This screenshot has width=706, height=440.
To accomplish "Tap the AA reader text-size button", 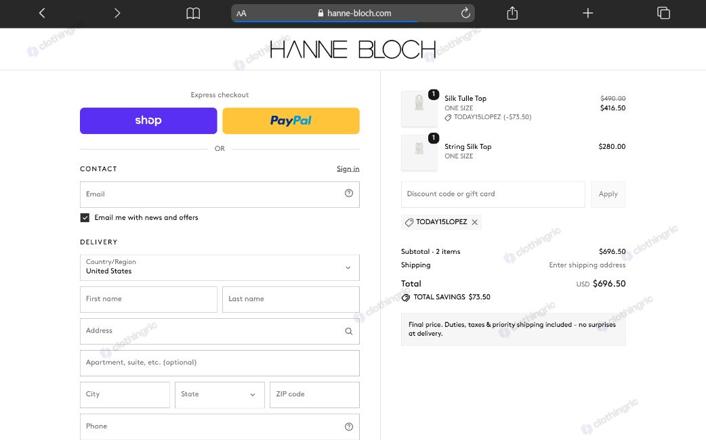I will (x=242, y=14).
